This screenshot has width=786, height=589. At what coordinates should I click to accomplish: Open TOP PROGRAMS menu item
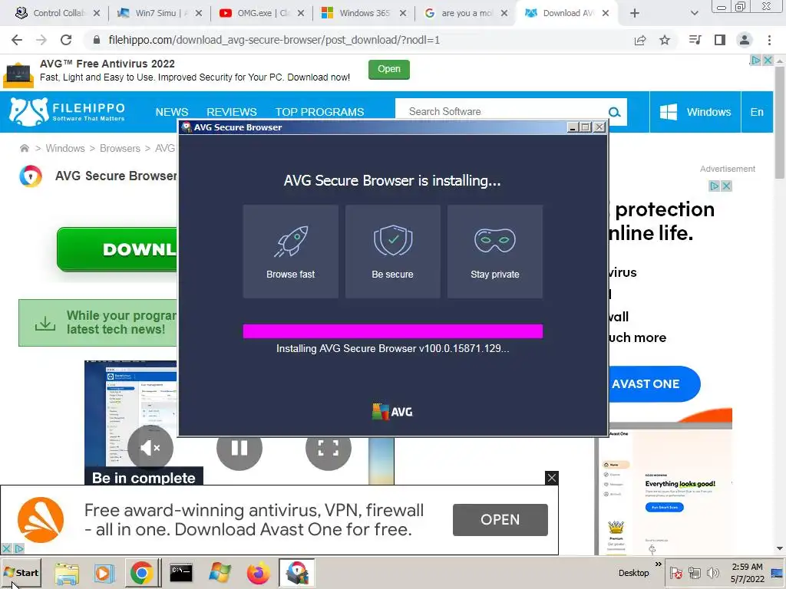(319, 112)
